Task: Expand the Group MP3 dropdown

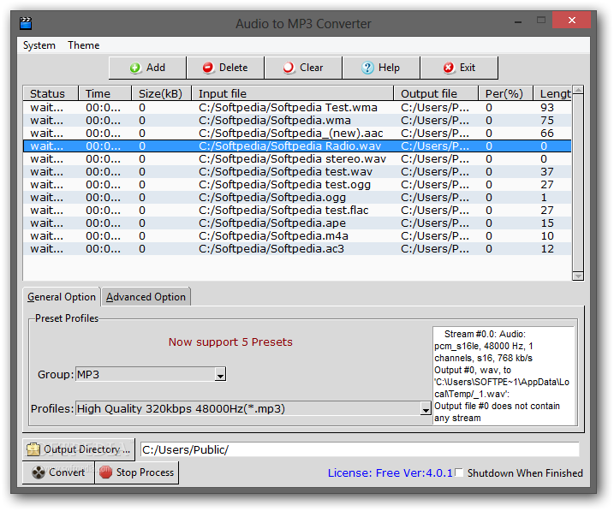Action: pos(220,375)
